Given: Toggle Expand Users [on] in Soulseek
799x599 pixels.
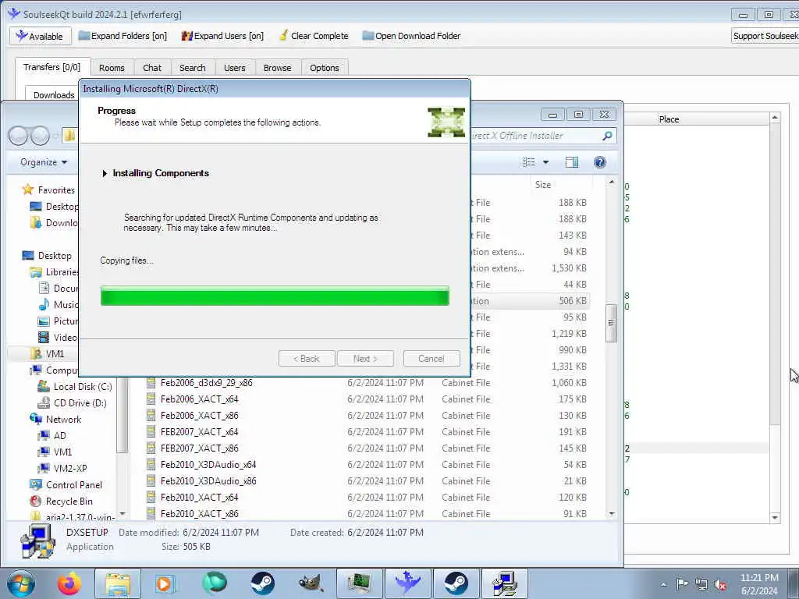Looking at the screenshot, I should pos(222,36).
